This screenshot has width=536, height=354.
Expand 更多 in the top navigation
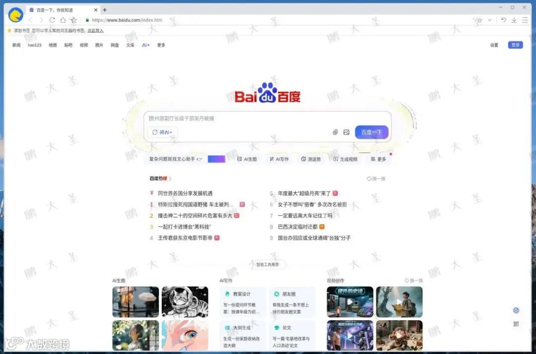(161, 45)
